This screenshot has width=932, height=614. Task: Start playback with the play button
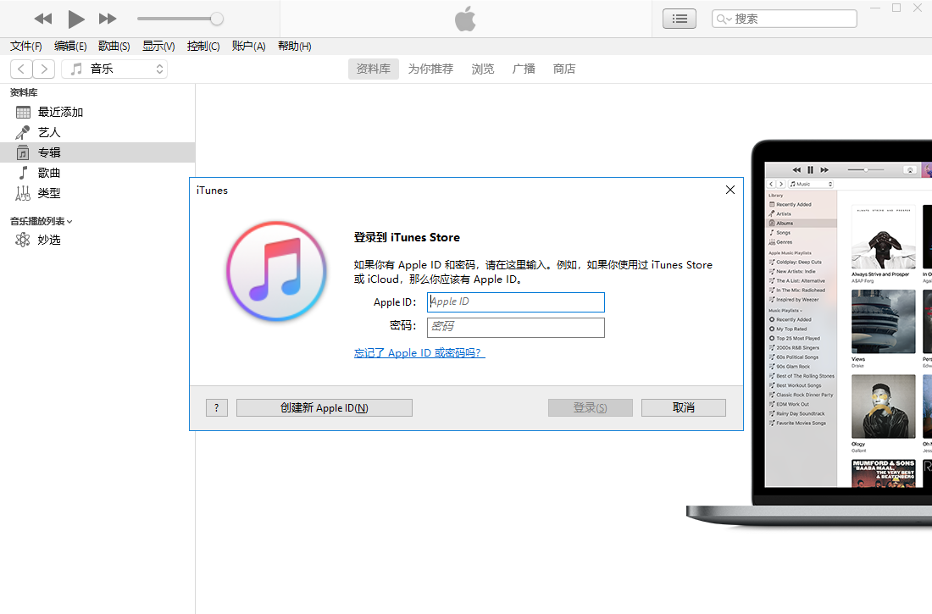[75, 19]
